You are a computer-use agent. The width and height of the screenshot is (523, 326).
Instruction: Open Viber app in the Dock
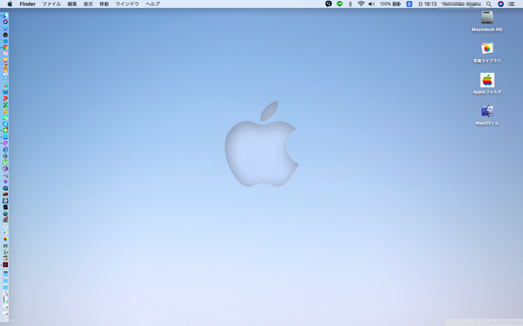pos(5,143)
